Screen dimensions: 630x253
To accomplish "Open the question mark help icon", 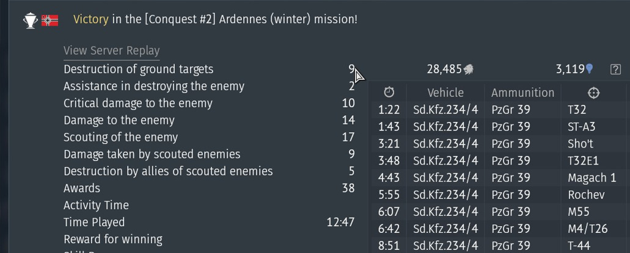I will click(x=615, y=69).
